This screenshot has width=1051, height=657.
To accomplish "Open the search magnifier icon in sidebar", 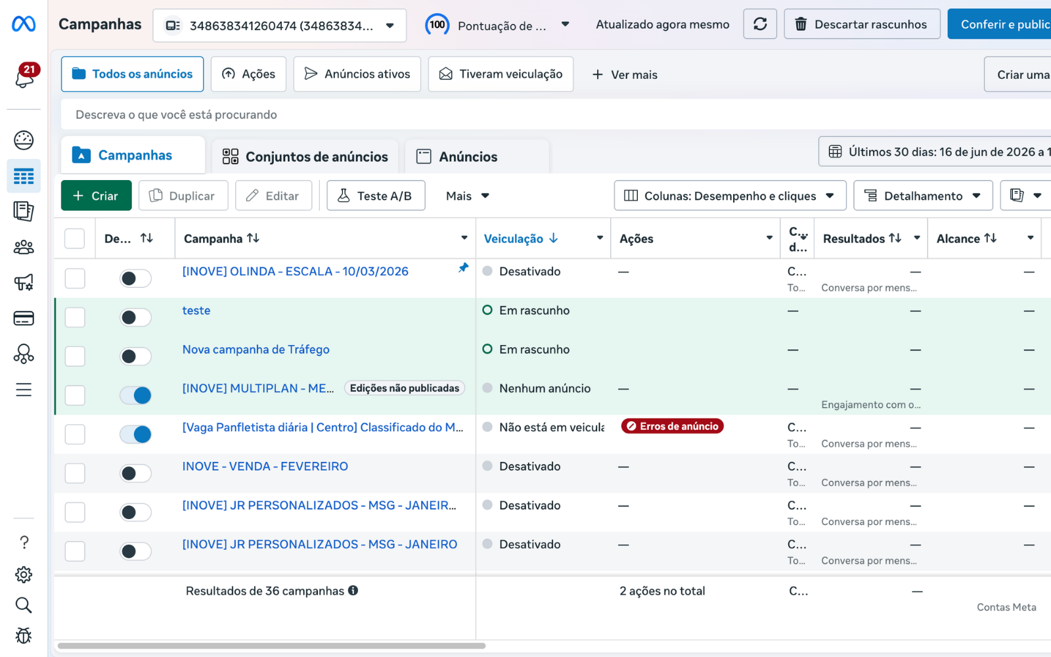I will tap(24, 605).
